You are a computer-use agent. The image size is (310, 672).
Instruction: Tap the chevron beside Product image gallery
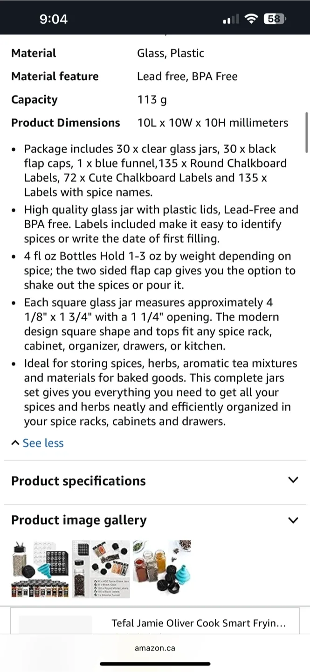click(x=293, y=520)
